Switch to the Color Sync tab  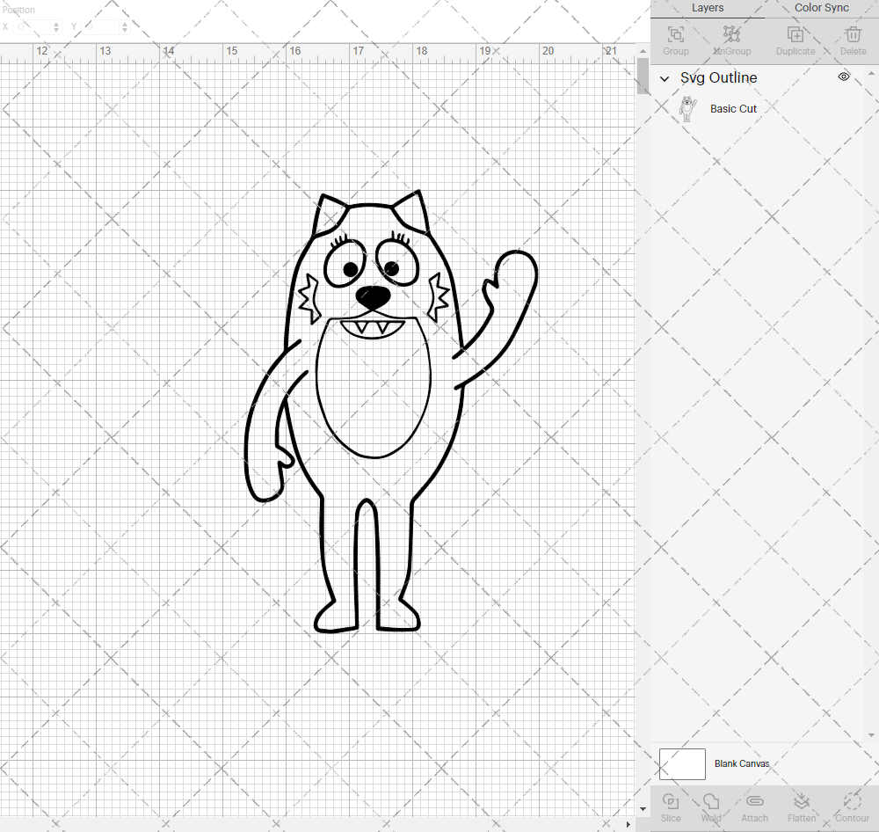pos(821,8)
